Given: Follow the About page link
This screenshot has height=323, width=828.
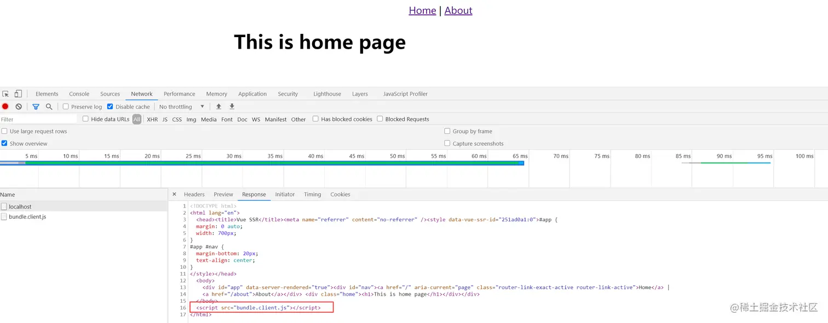Looking at the screenshot, I should point(458,10).
